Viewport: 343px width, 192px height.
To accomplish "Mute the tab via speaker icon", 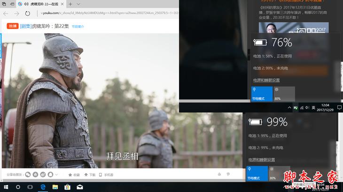I will point(26,4).
